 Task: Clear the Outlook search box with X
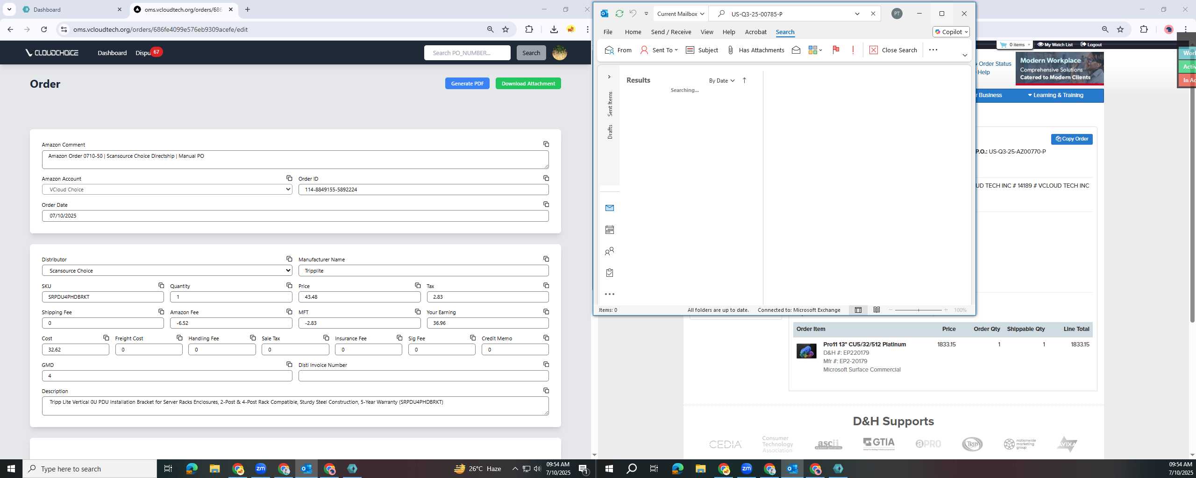point(873,14)
